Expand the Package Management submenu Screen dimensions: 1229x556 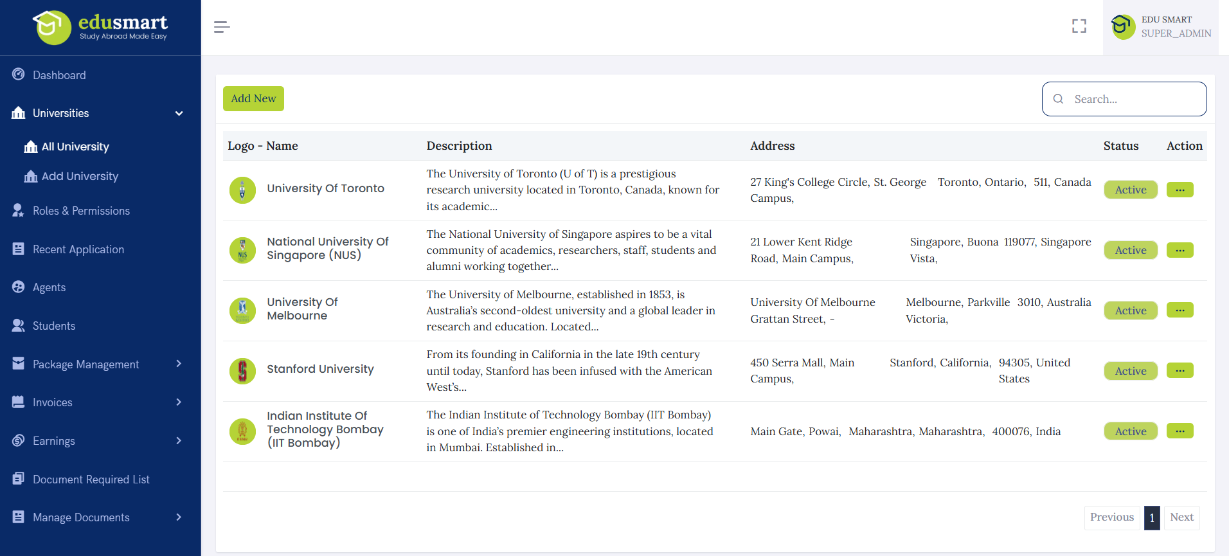coord(179,364)
